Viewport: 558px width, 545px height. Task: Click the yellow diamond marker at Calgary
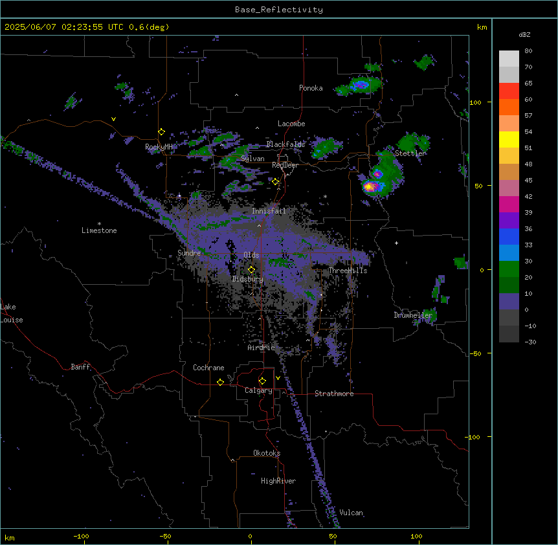click(x=262, y=381)
